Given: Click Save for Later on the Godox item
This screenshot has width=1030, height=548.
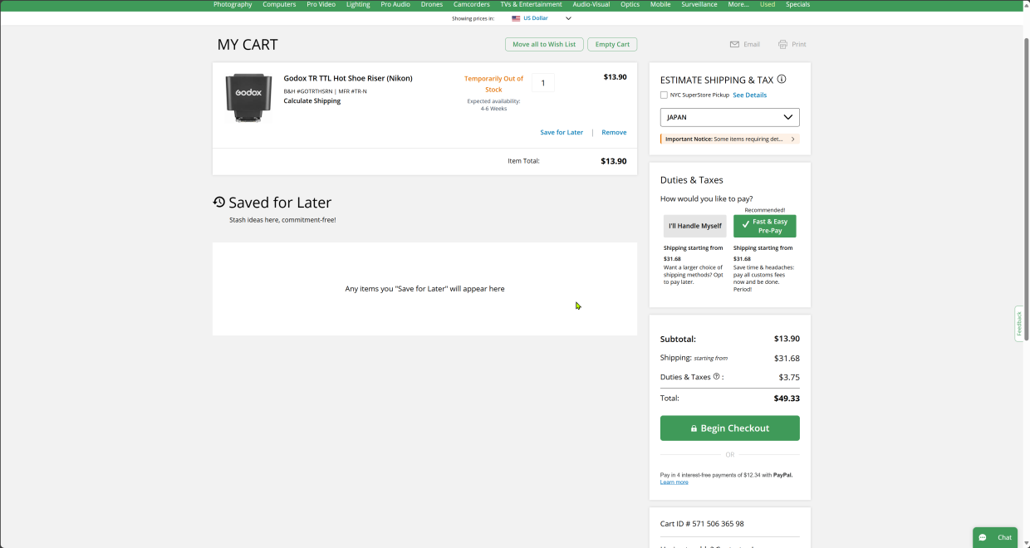Looking at the screenshot, I should pos(562,133).
